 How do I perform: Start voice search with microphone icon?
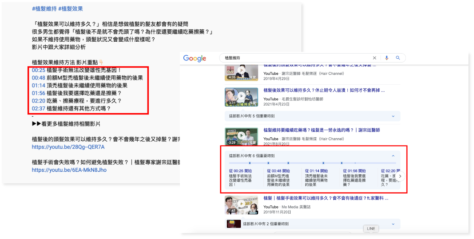point(387,58)
